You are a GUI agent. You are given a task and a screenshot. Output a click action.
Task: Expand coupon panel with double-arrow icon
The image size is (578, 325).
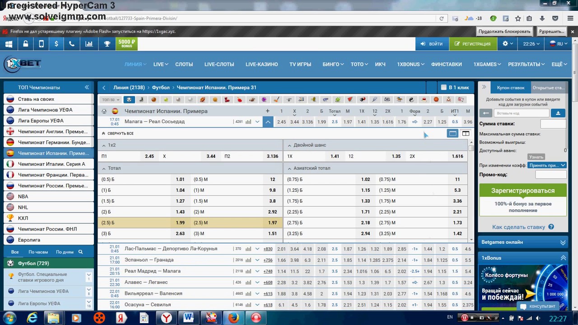tap(484, 87)
